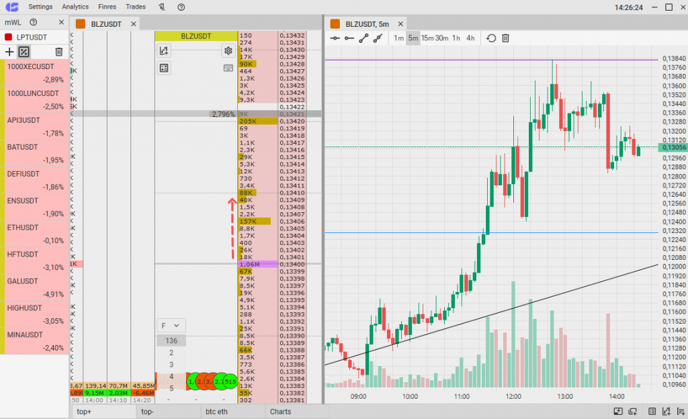The height and width of the screenshot is (419, 688).
Task: Select the trend line drawing tool
Action: click(x=363, y=38)
